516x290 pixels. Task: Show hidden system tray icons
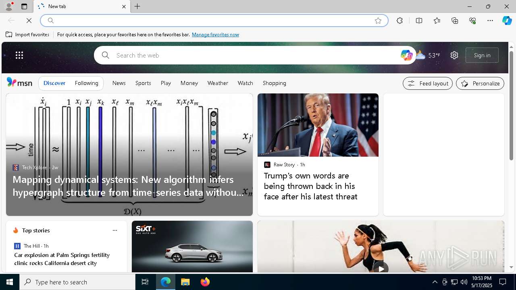[435, 282]
